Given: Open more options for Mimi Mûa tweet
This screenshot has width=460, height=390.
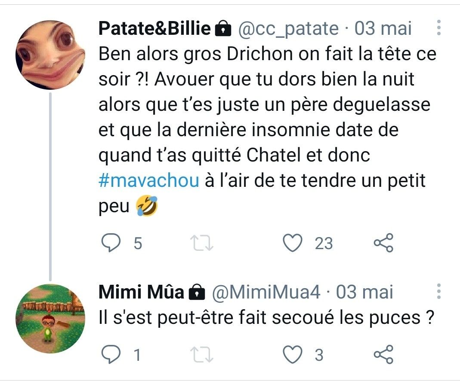Looking at the screenshot, I should pos(438,292).
